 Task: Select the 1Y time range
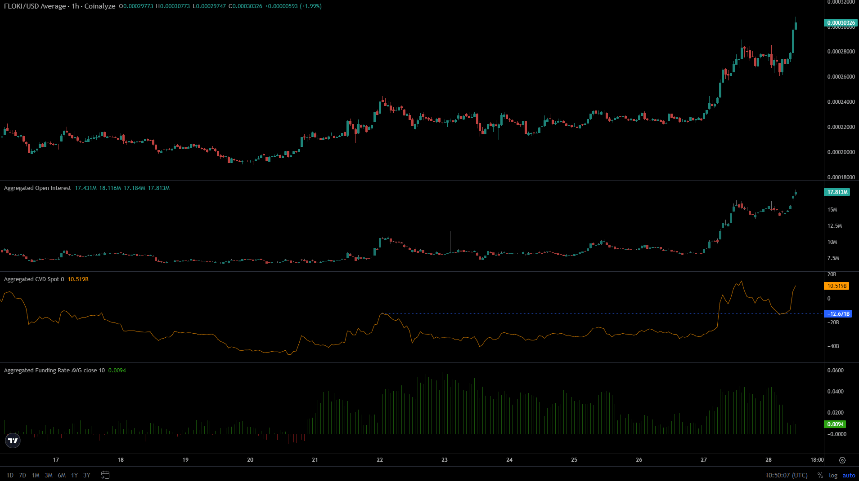coord(75,475)
